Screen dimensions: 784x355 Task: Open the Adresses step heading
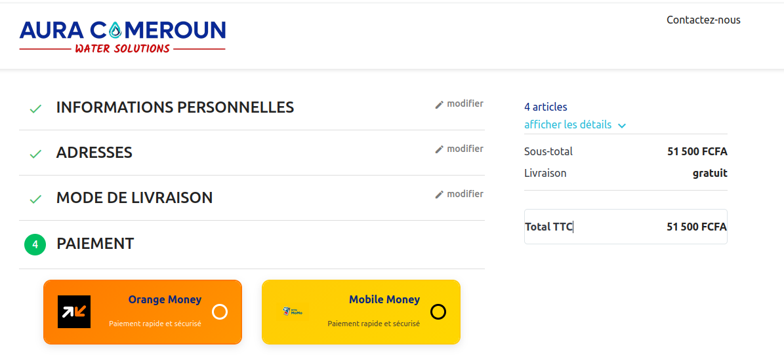pyautogui.click(x=94, y=153)
